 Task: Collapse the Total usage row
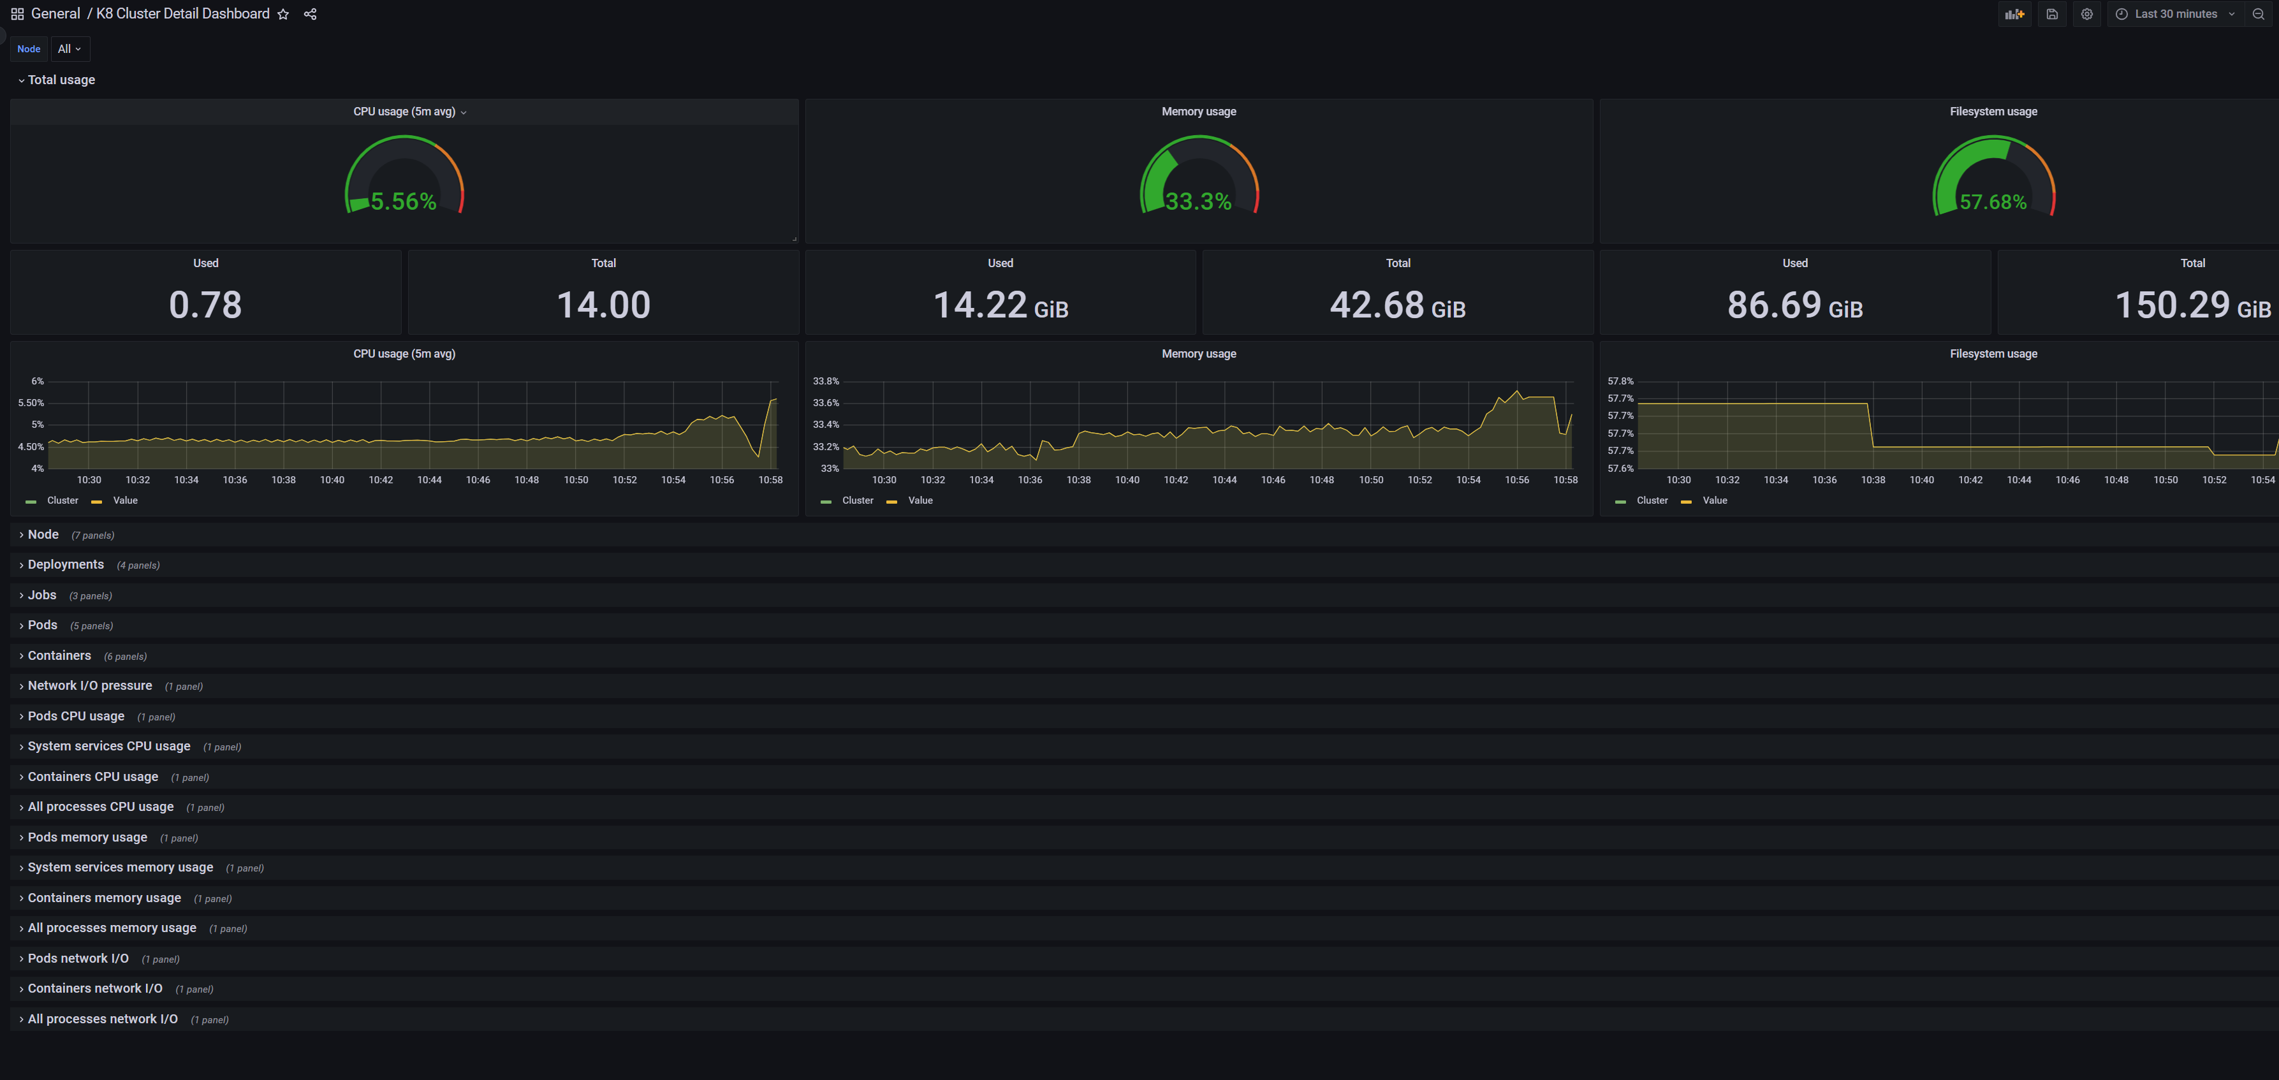(x=61, y=80)
